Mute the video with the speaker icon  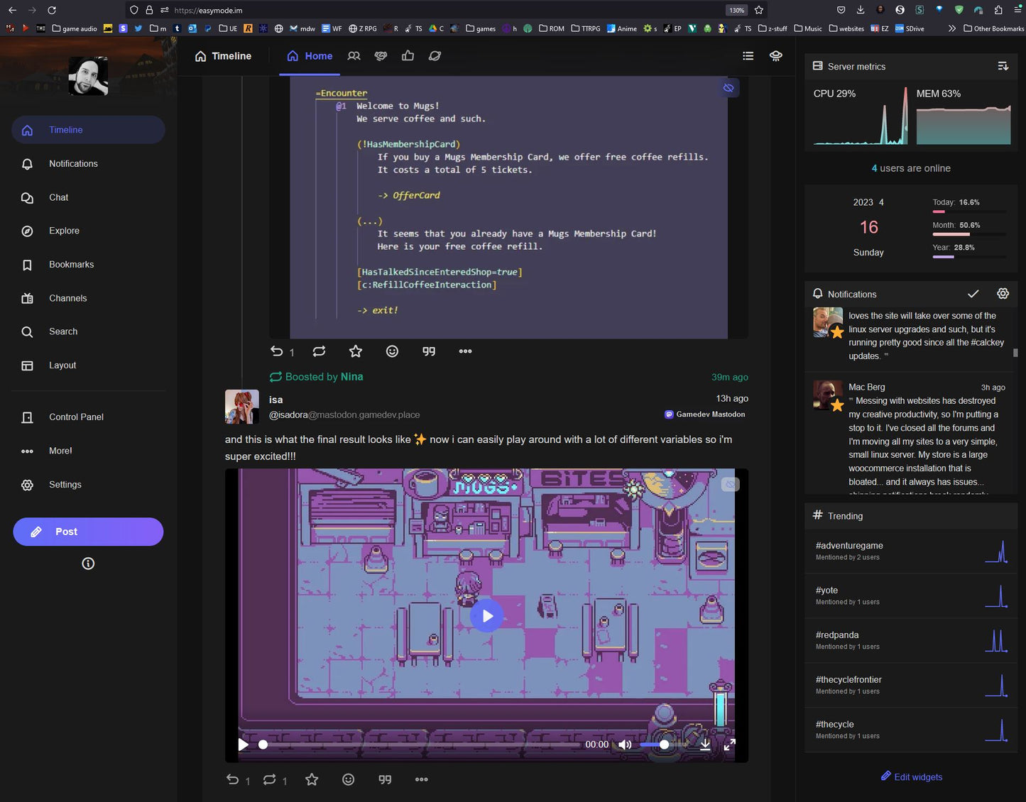pos(625,745)
